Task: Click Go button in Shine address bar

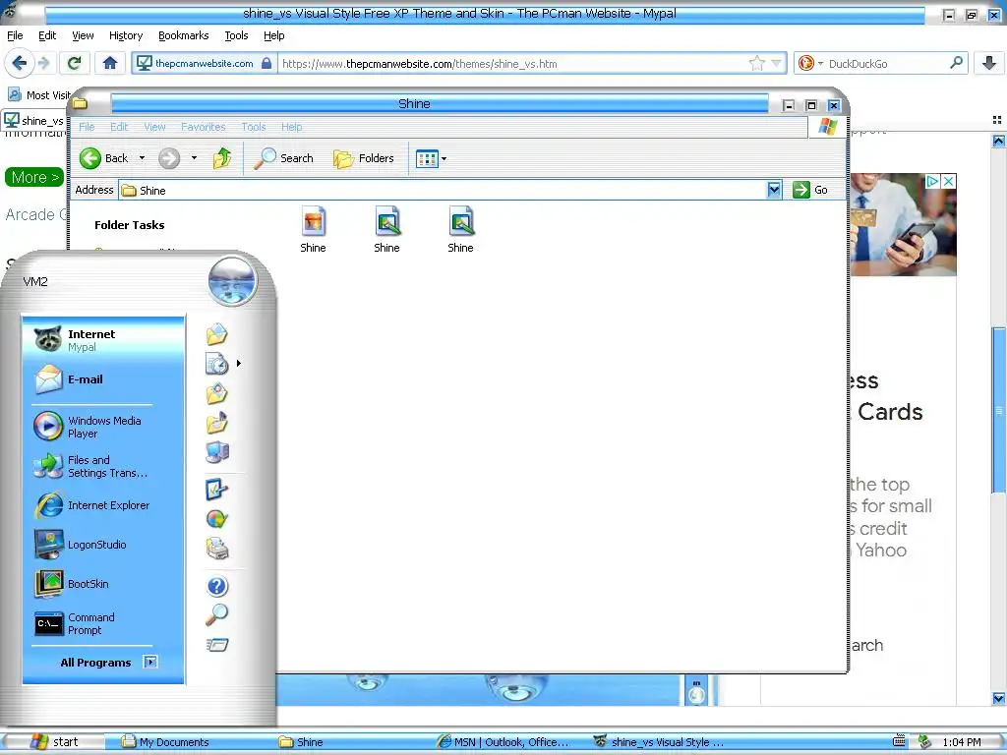Action: coord(810,190)
